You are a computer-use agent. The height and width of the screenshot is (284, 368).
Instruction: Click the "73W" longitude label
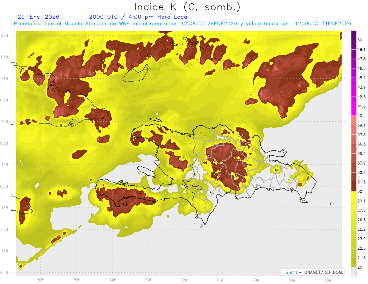(x=148, y=280)
